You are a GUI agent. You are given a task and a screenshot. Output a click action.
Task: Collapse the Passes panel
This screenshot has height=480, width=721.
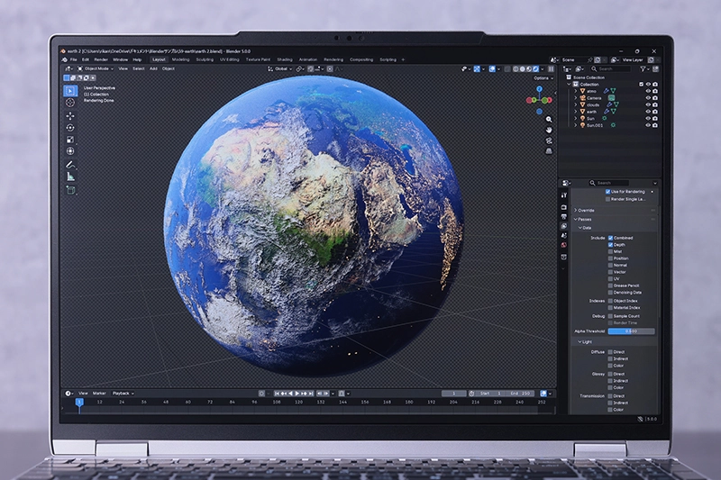pos(583,219)
